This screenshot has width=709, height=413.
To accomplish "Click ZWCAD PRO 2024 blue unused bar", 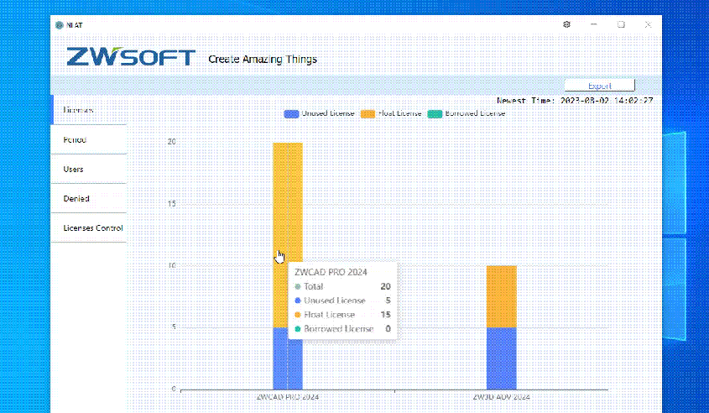I will (x=288, y=359).
